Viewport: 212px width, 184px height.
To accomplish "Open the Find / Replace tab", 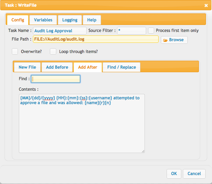I will [122, 67].
